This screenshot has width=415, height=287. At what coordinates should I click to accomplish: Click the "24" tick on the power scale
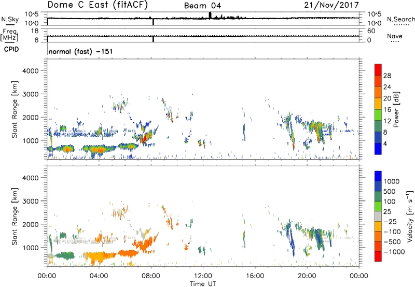coord(387,87)
